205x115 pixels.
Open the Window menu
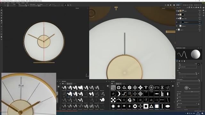point(13,3)
